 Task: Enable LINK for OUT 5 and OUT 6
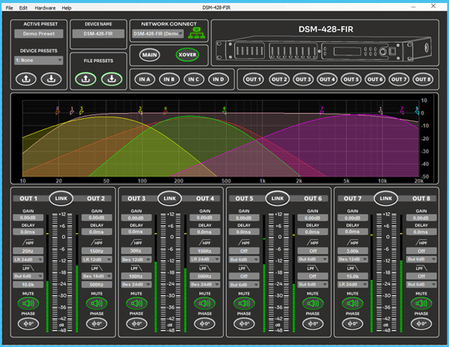click(x=277, y=198)
